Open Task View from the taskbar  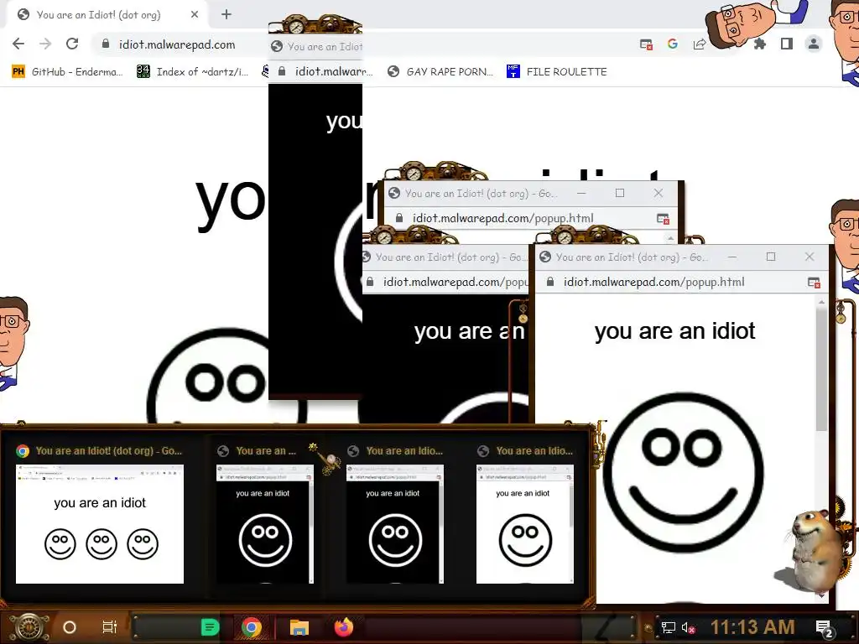click(110, 627)
